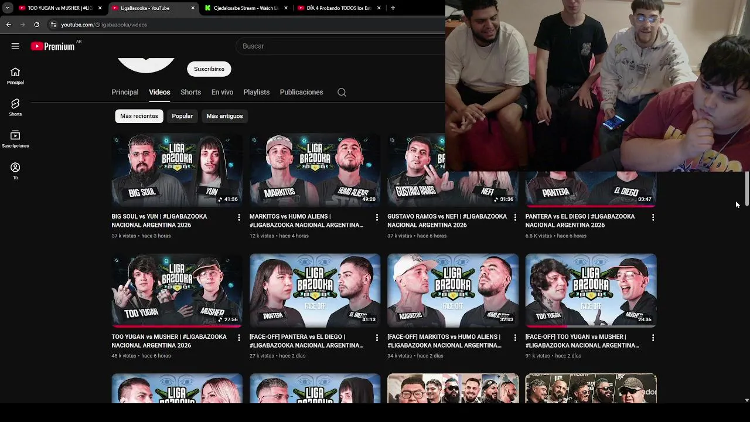
Task: Click the YouTube Premium logo
Action: tap(53, 46)
